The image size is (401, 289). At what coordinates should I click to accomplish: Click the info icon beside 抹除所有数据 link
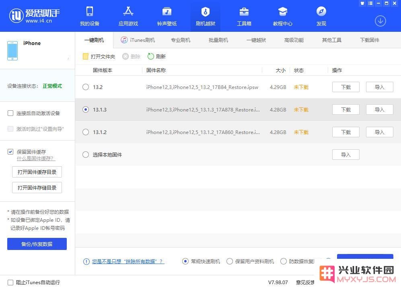click(86, 261)
